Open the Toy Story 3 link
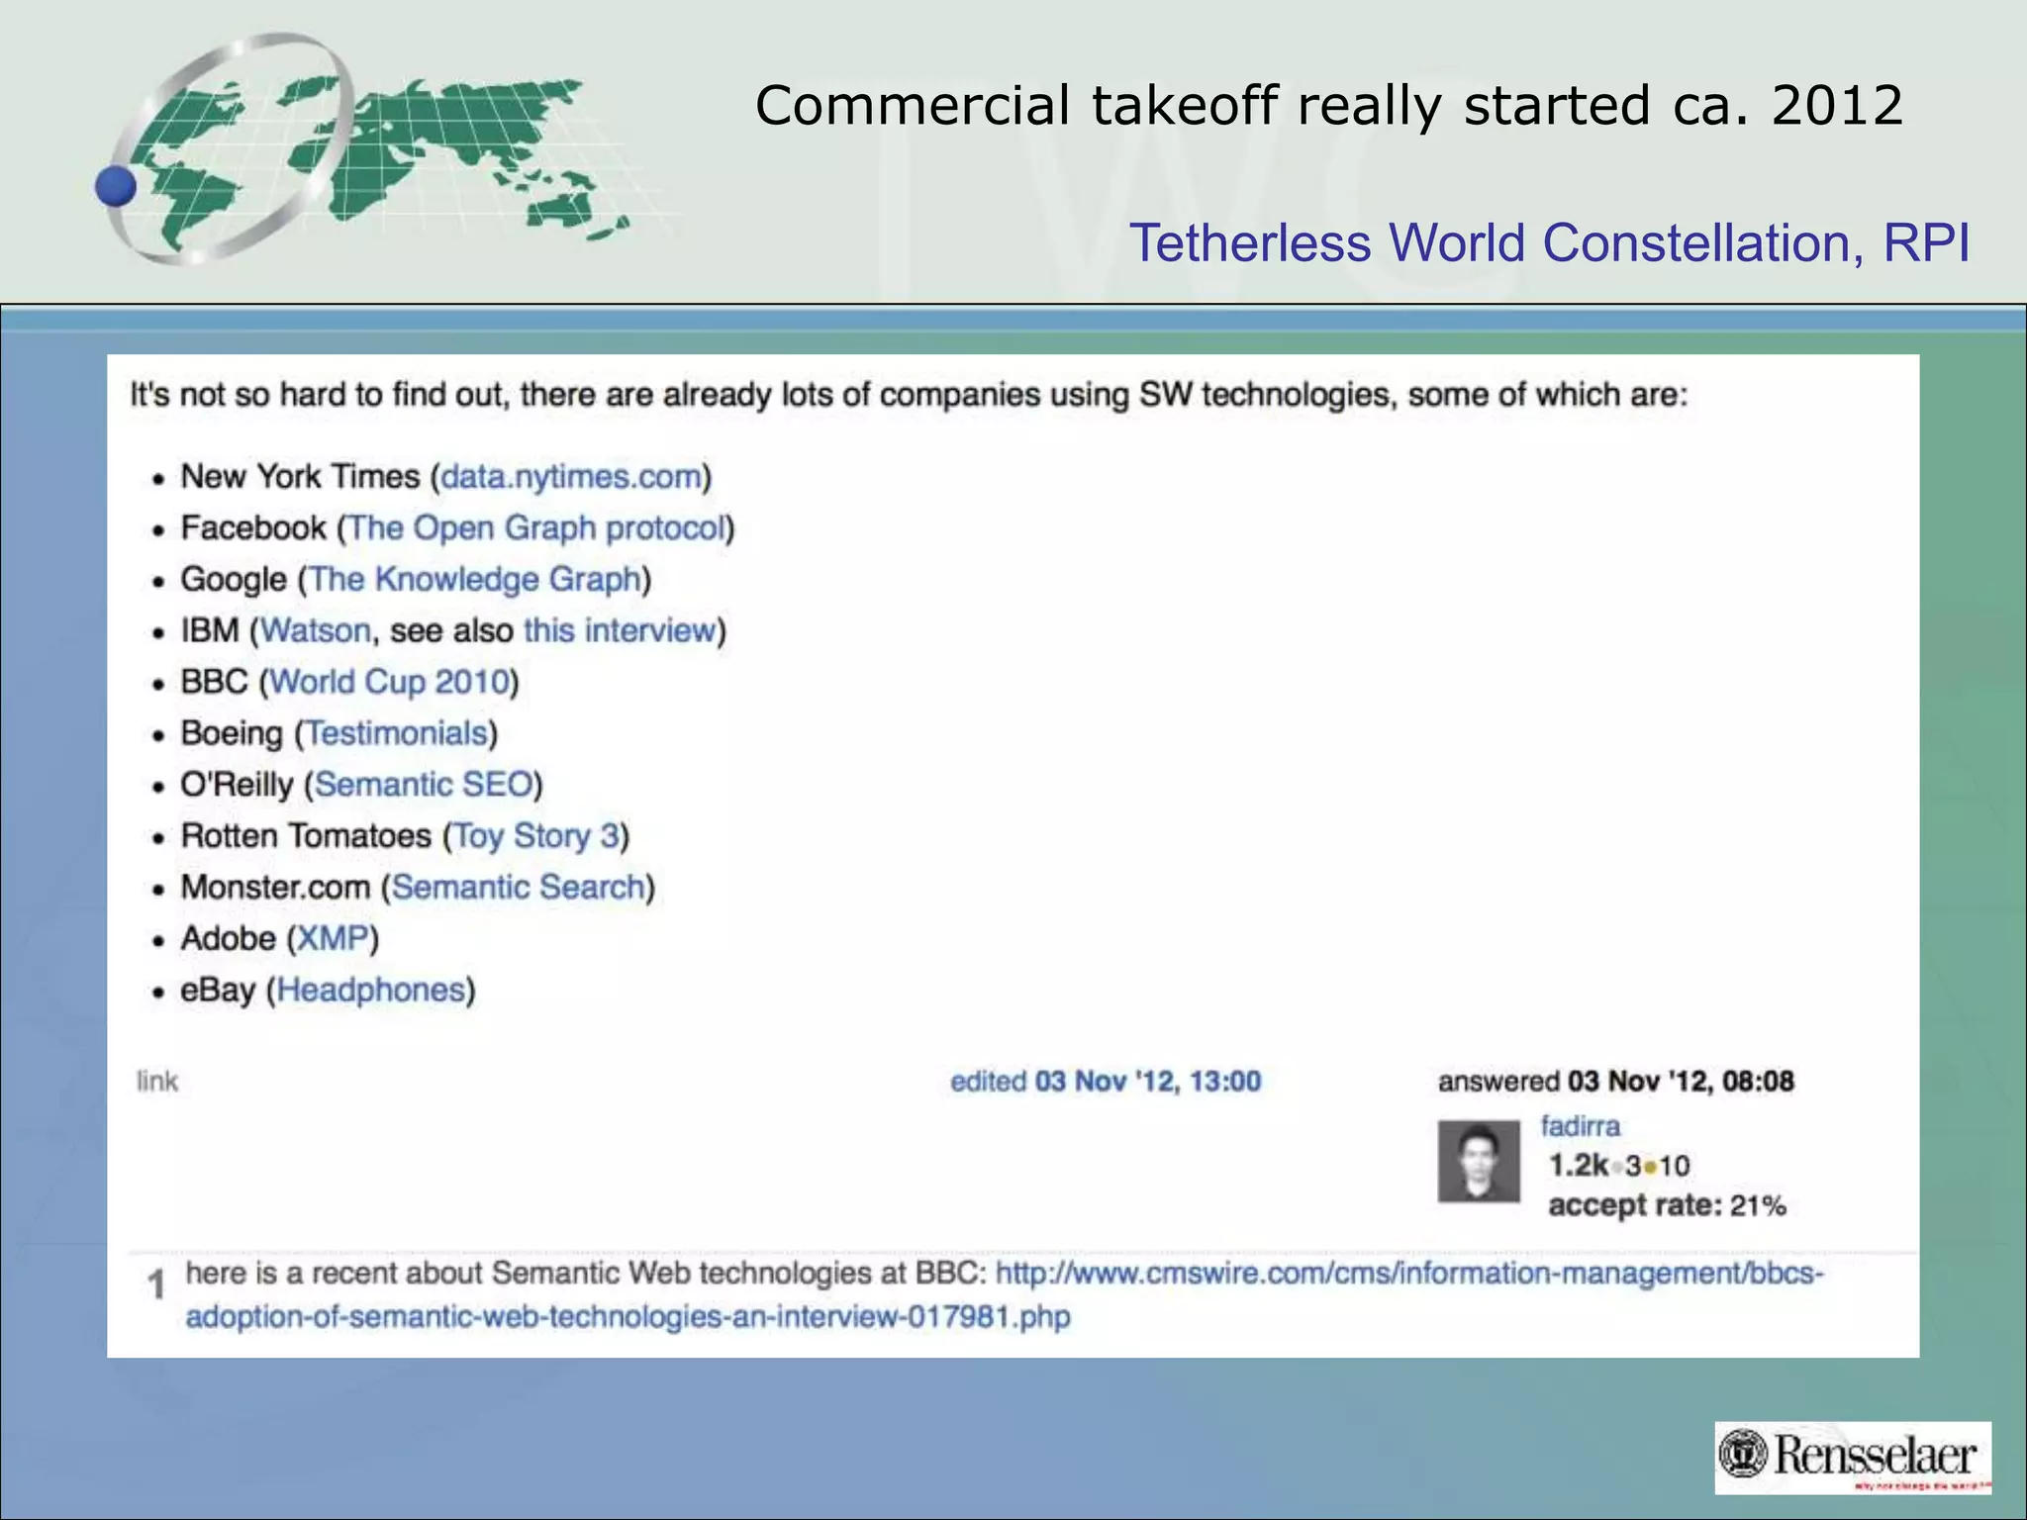 tap(536, 836)
